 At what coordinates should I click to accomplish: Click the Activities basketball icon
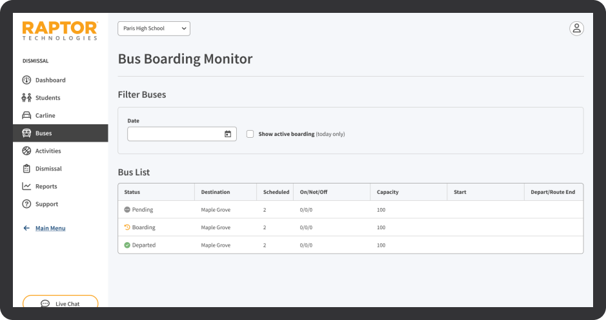coord(26,151)
